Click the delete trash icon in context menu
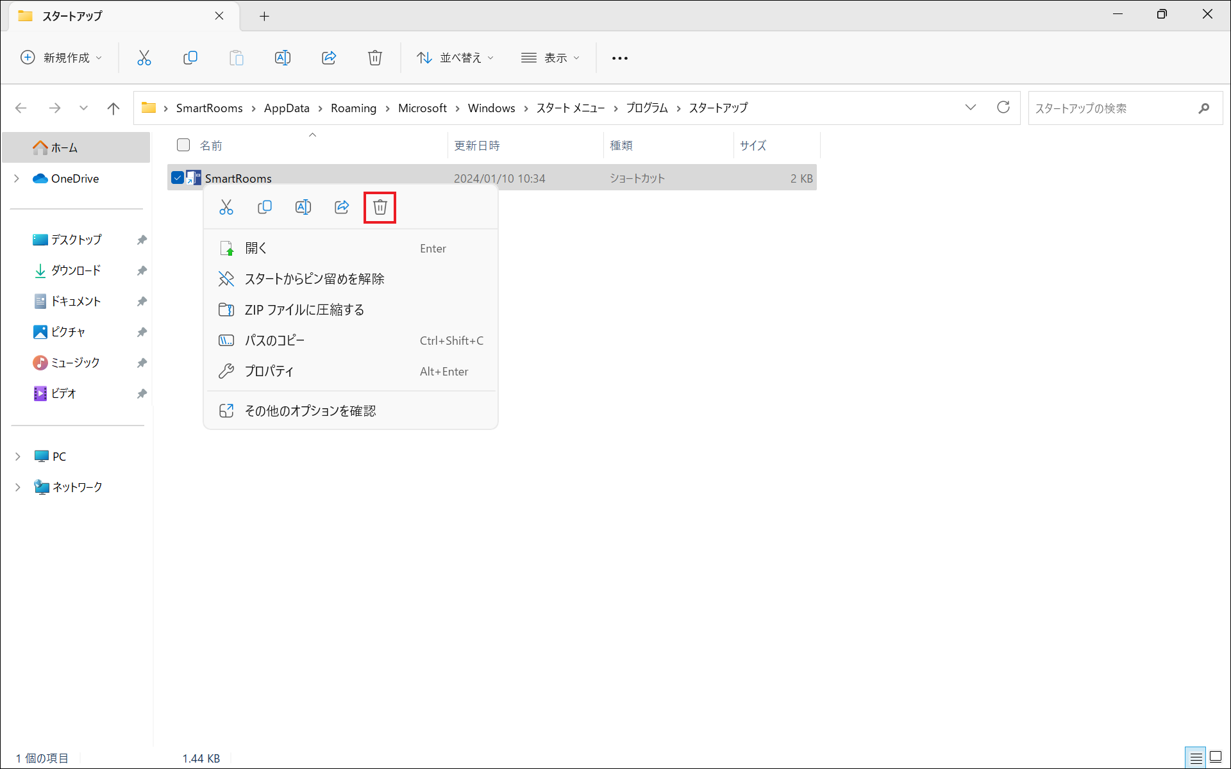 (380, 207)
